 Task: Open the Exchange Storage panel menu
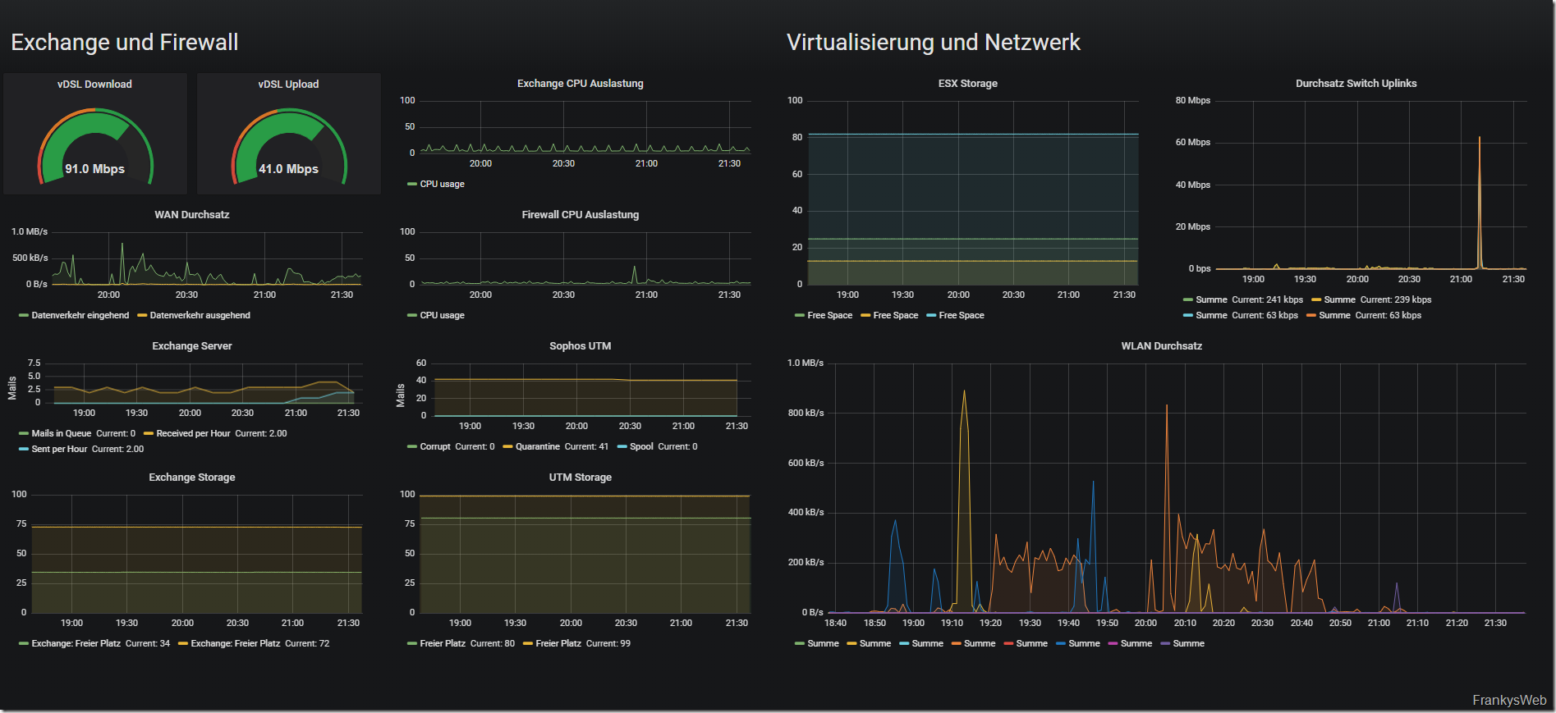point(192,477)
